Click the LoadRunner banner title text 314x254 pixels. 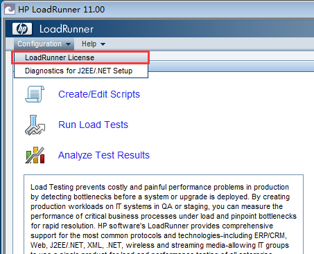[x=67, y=29]
